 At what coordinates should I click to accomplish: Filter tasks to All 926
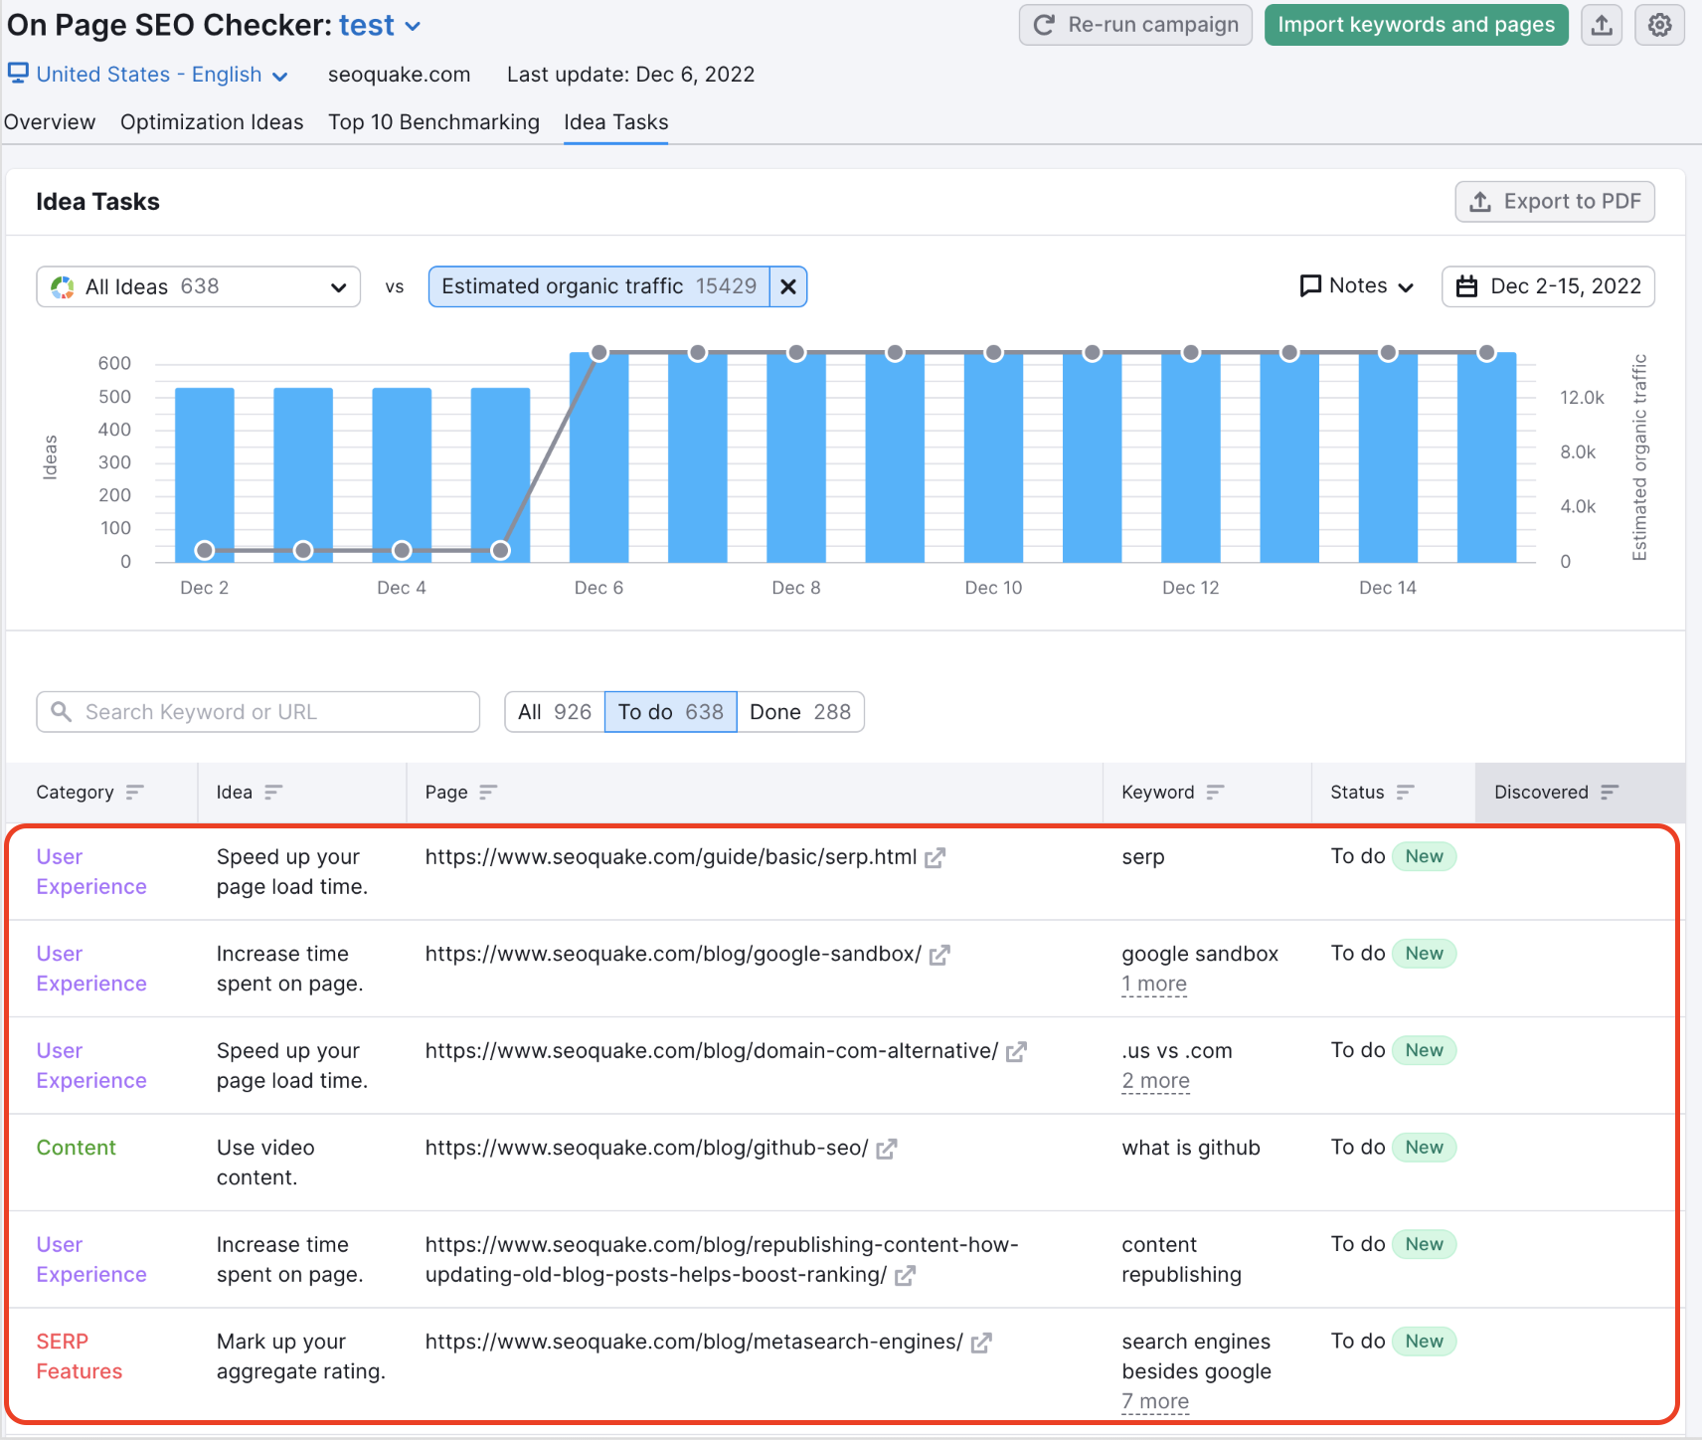555,712
